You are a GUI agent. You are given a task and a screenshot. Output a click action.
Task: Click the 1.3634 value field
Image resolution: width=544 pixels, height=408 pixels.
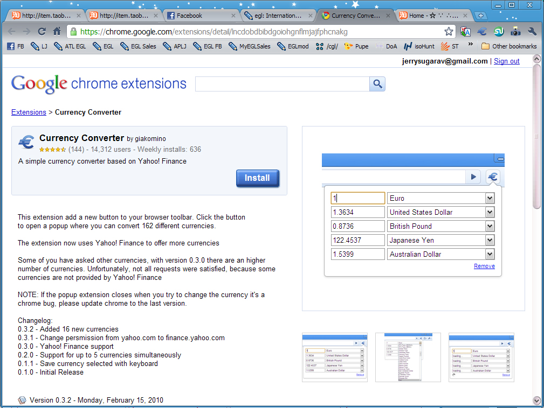tap(357, 212)
